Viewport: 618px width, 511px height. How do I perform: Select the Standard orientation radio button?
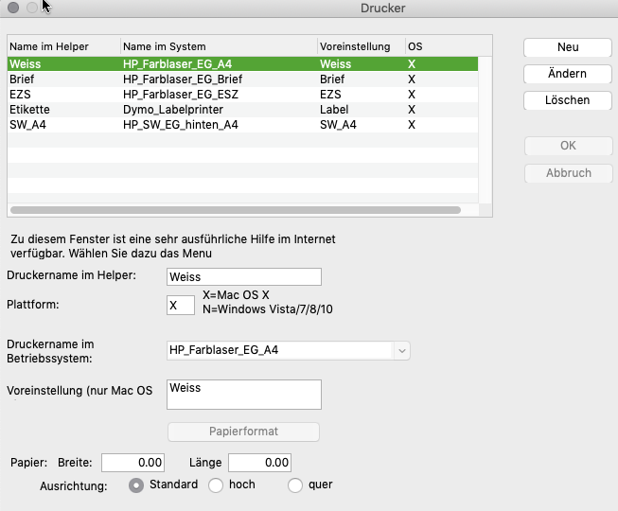coord(136,485)
